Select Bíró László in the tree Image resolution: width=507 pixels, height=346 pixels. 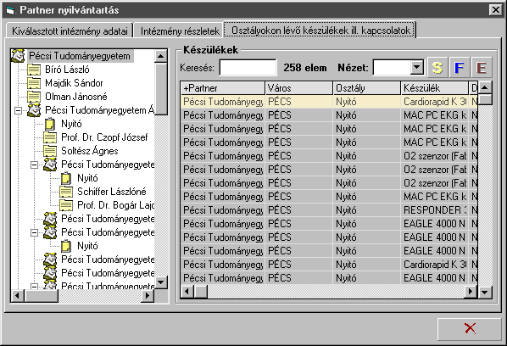[67, 70]
